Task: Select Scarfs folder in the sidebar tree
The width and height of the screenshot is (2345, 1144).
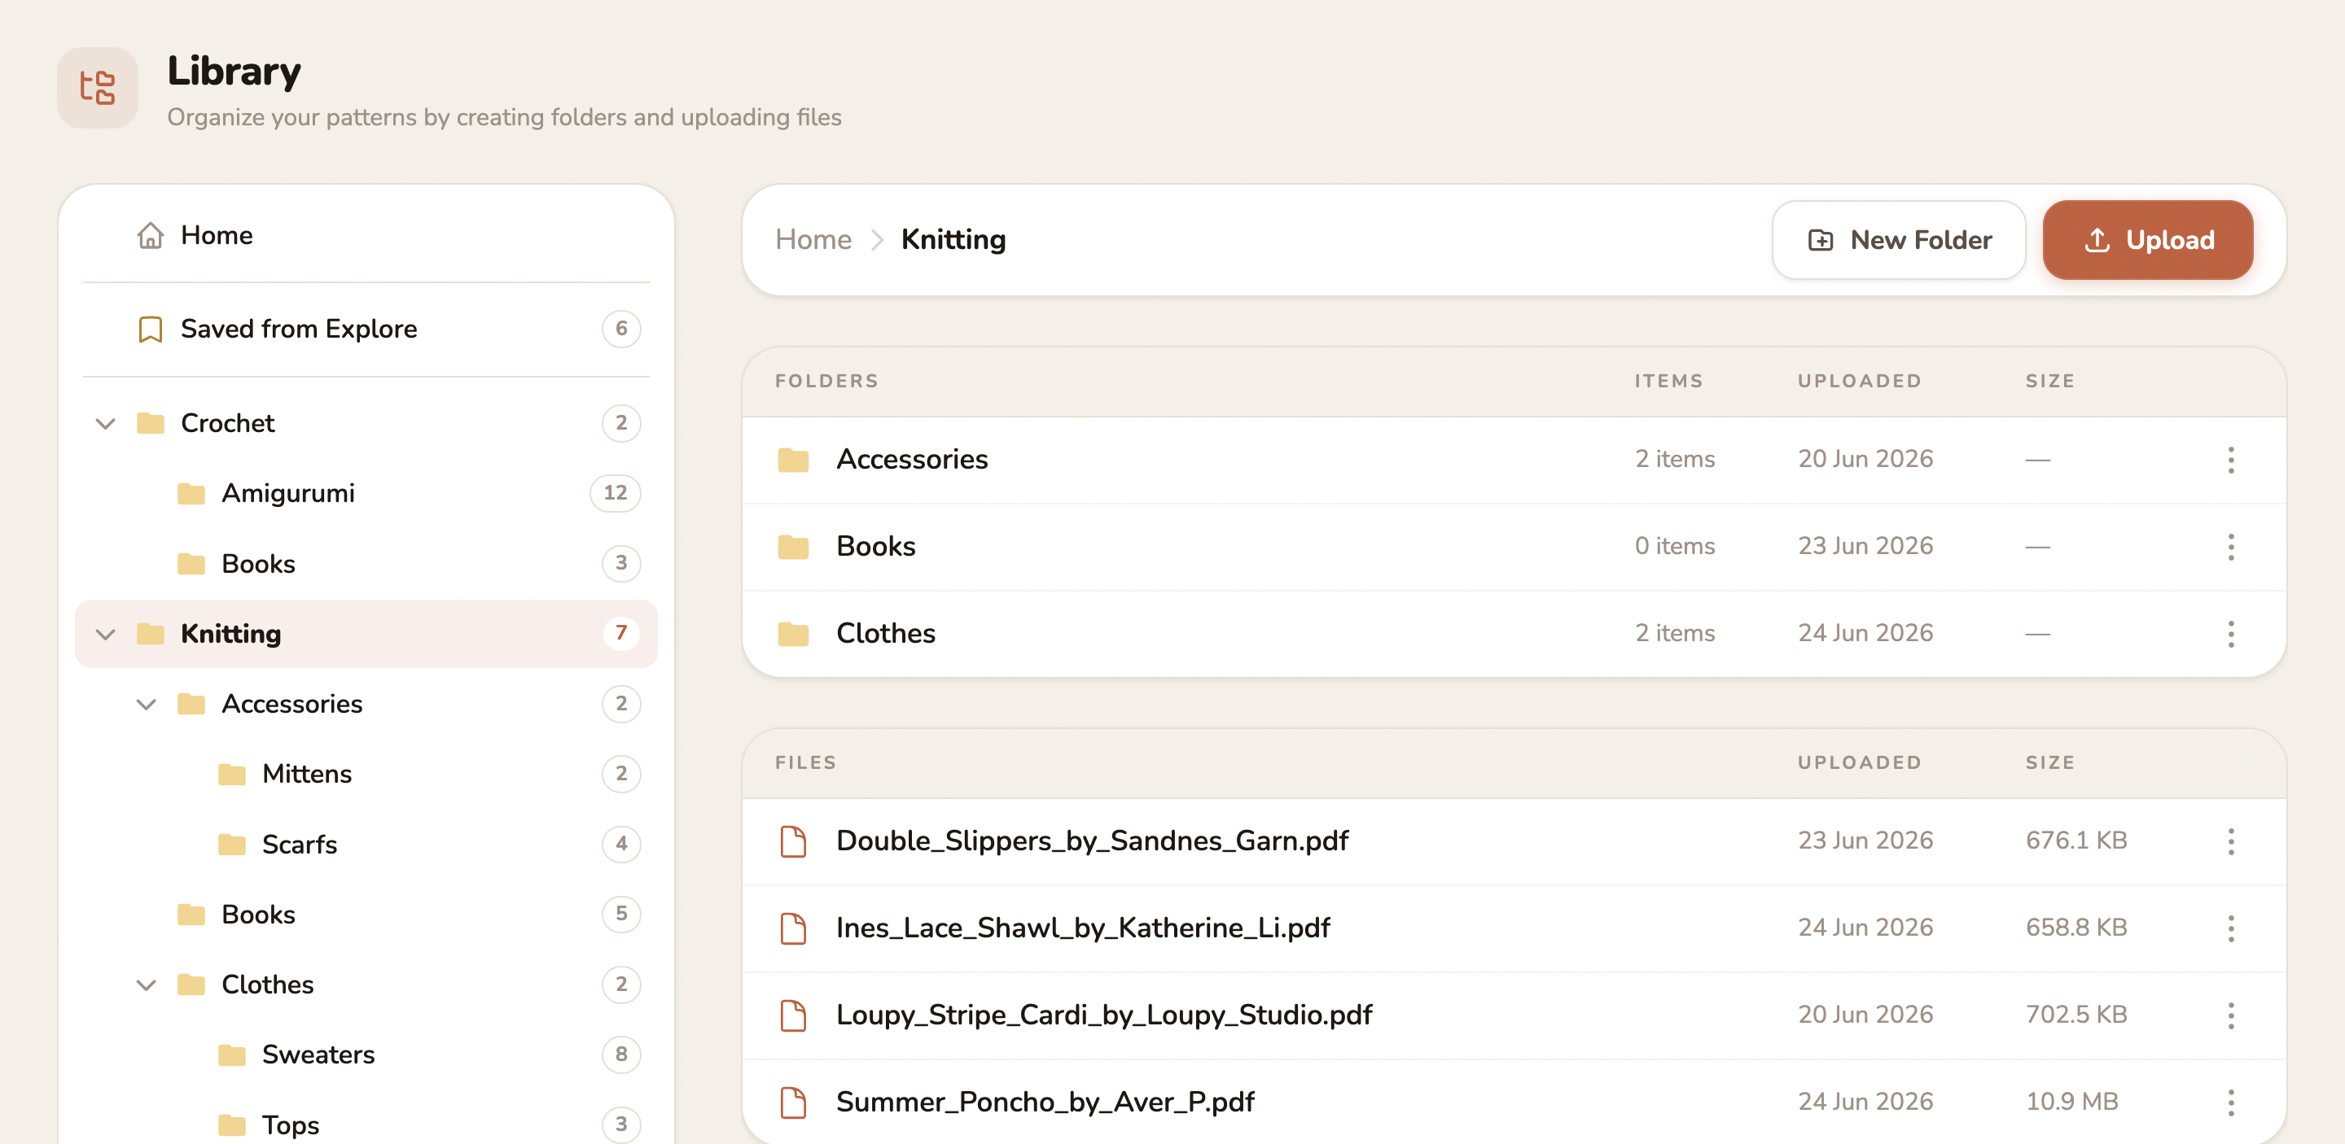Action: tap(366, 844)
